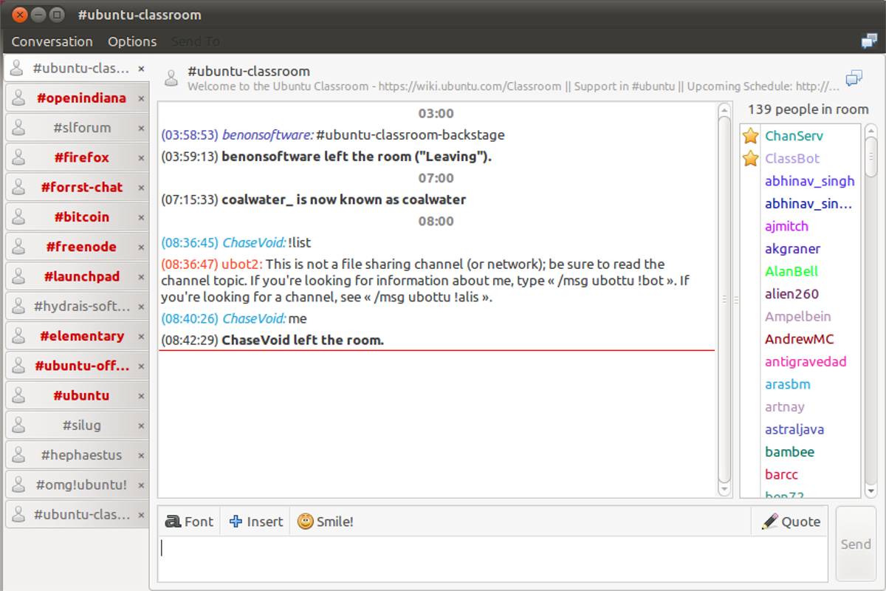
Task: Open the Conversation menu
Action: tap(52, 41)
